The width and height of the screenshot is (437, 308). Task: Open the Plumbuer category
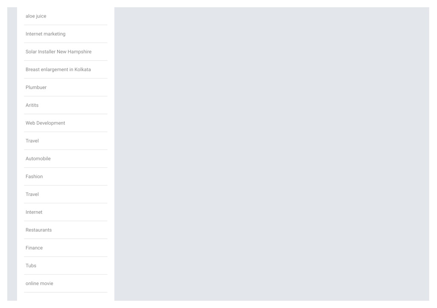pos(36,87)
